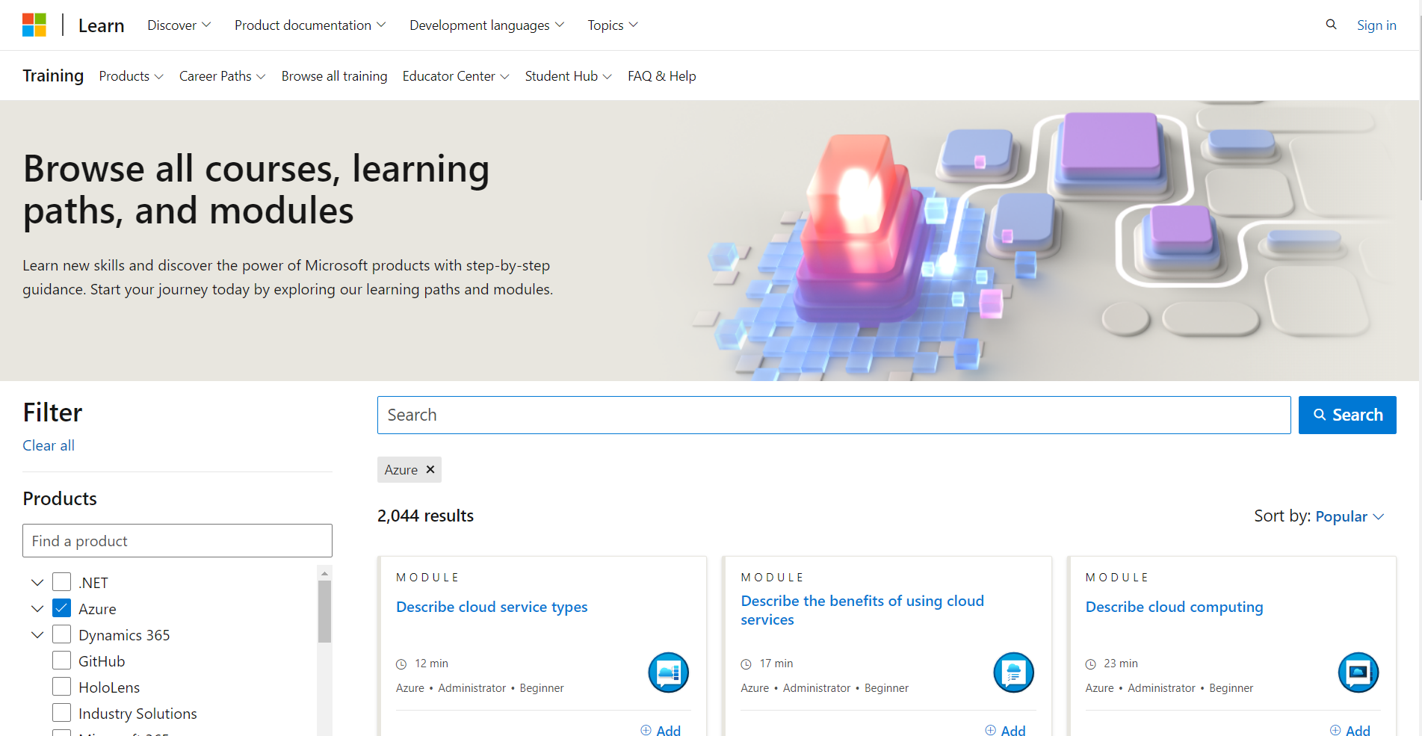Click the blue Search button
Image resolution: width=1422 pixels, height=736 pixels.
(1347, 415)
